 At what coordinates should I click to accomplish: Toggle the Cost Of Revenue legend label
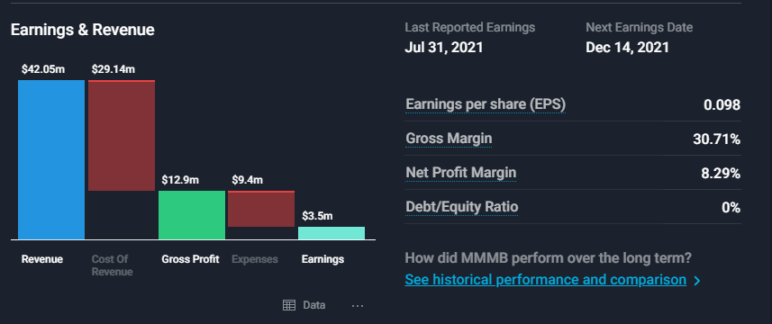112,265
